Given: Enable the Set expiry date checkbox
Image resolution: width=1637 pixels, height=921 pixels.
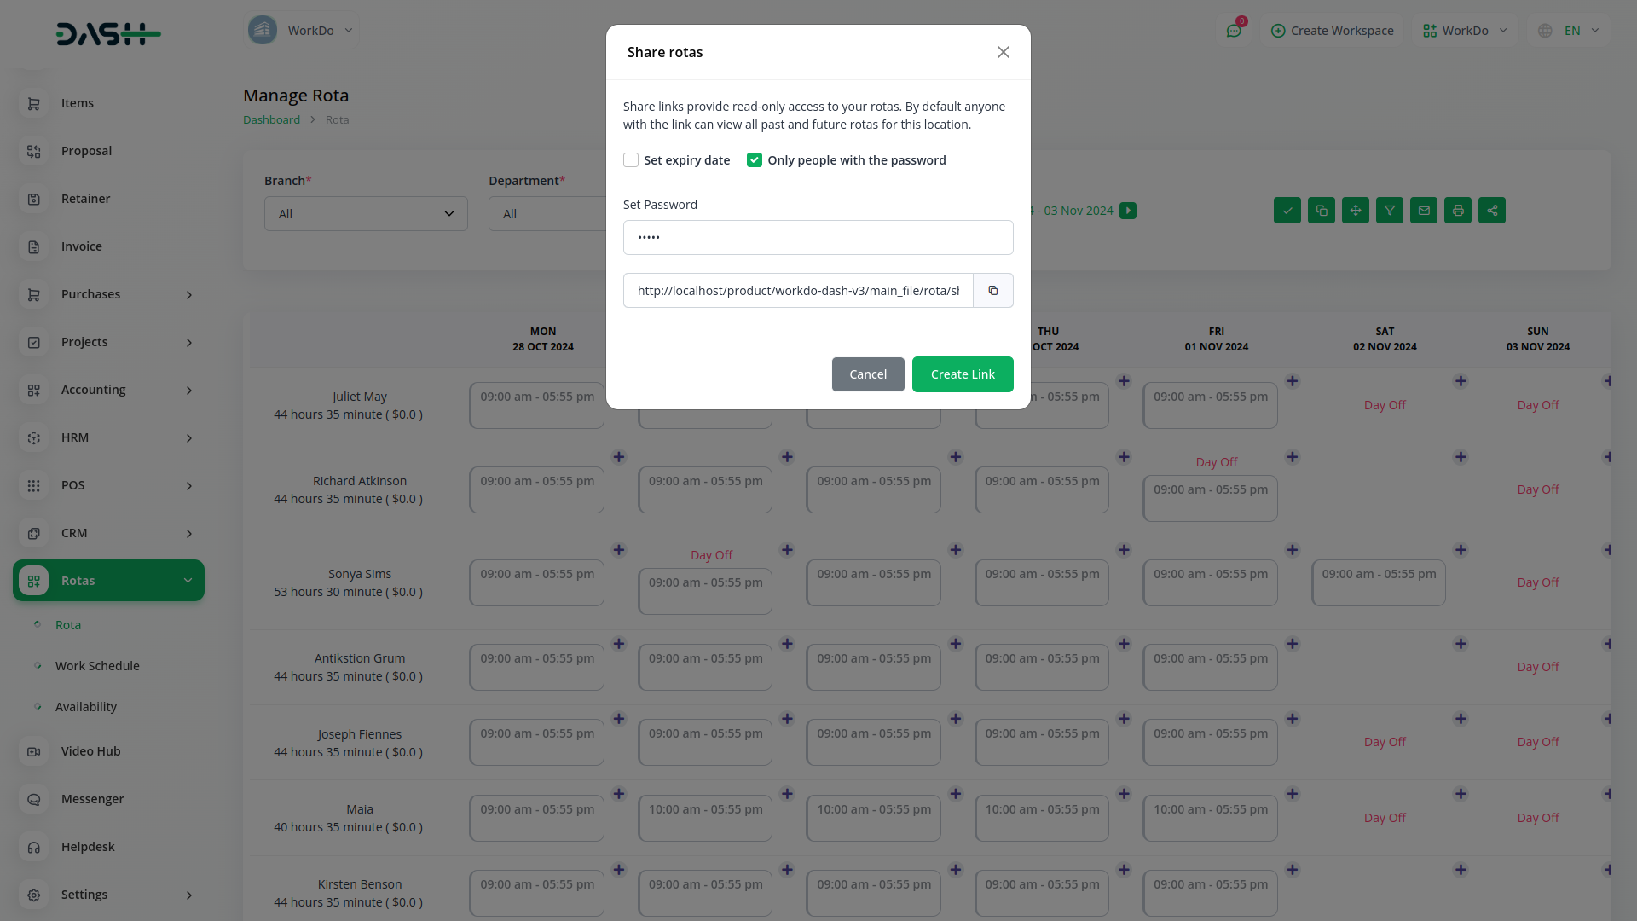Looking at the screenshot, I should [631, 160].
